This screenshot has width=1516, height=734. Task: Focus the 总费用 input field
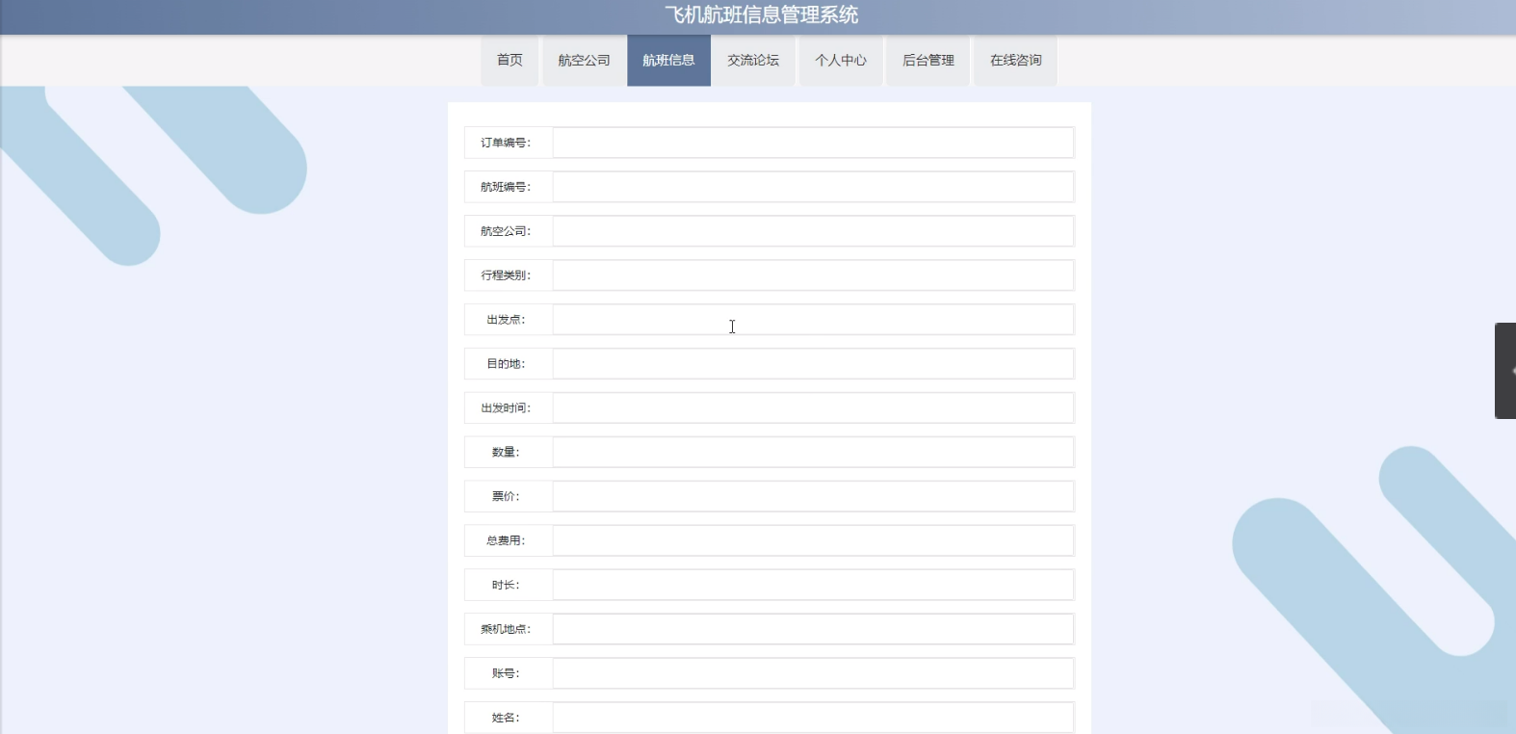[813, 541]
